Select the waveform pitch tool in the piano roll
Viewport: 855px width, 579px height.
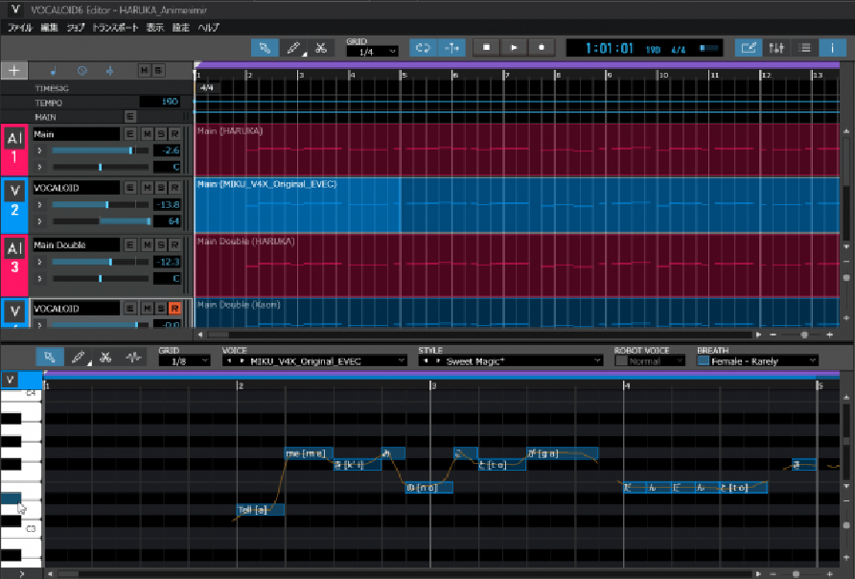point(133,358)
